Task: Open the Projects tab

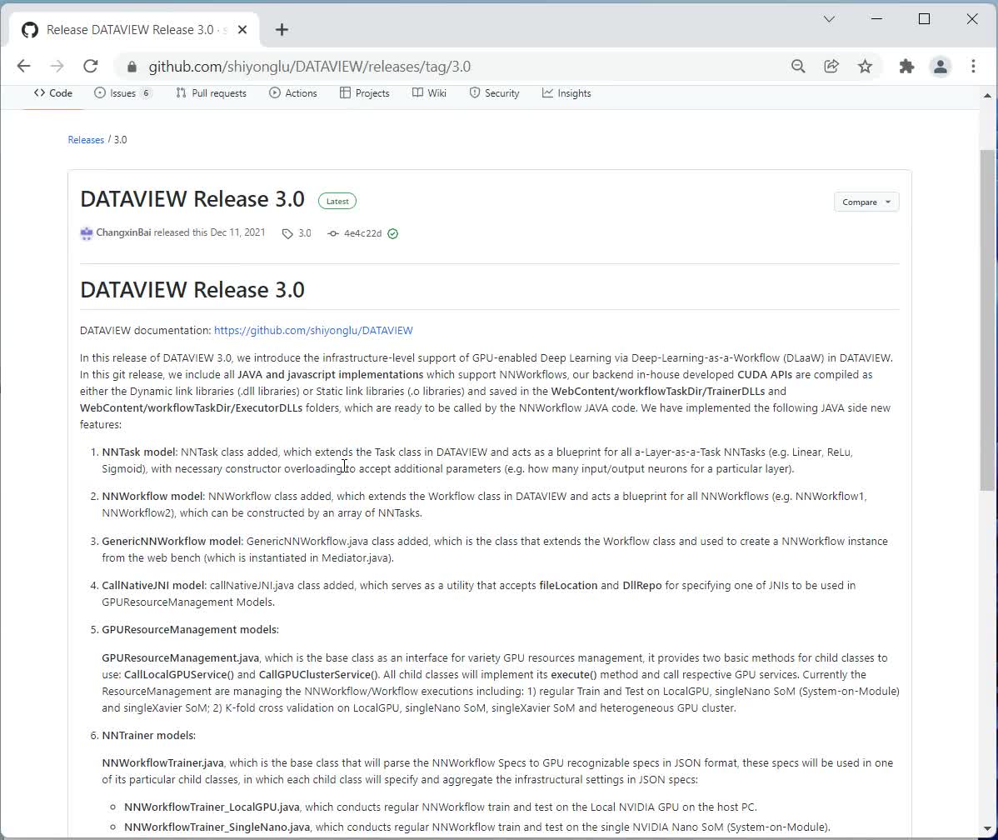Action: click(365, 93)
